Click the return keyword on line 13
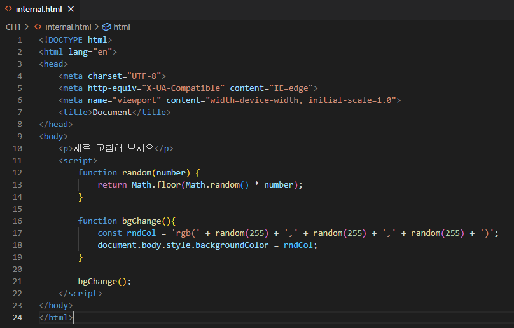This screenshot has width=514, height=328. [112, 185]
